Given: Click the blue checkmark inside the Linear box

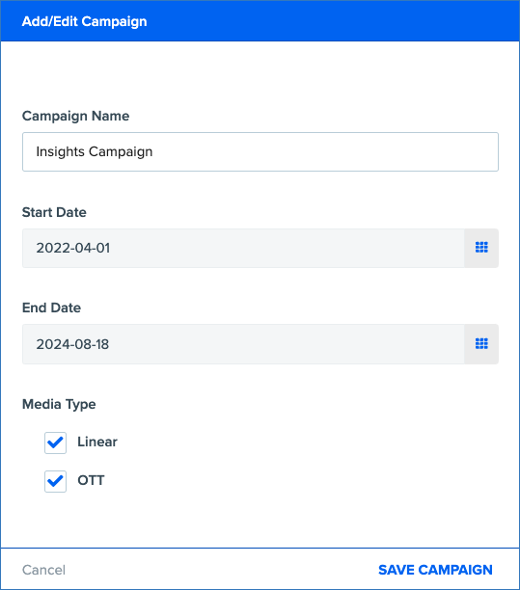Looking at the screenshot, I should coord(55,442).
